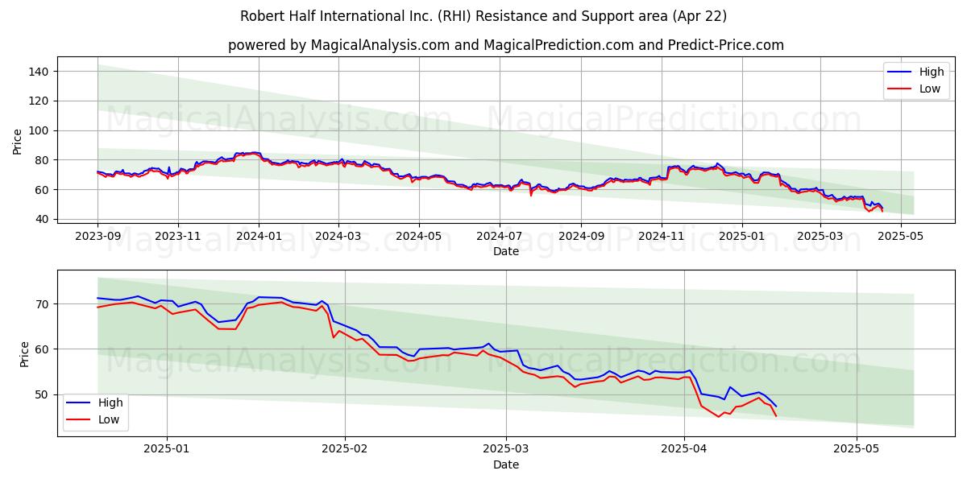Click the top chart x-axis label 2024-07
967x483 pixels.
499,237
